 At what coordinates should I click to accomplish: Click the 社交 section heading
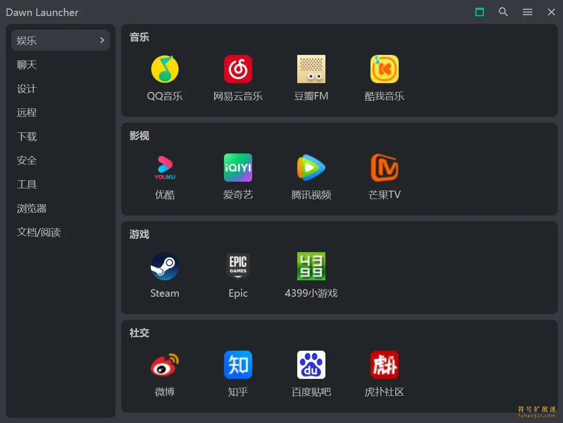(139, 333)
